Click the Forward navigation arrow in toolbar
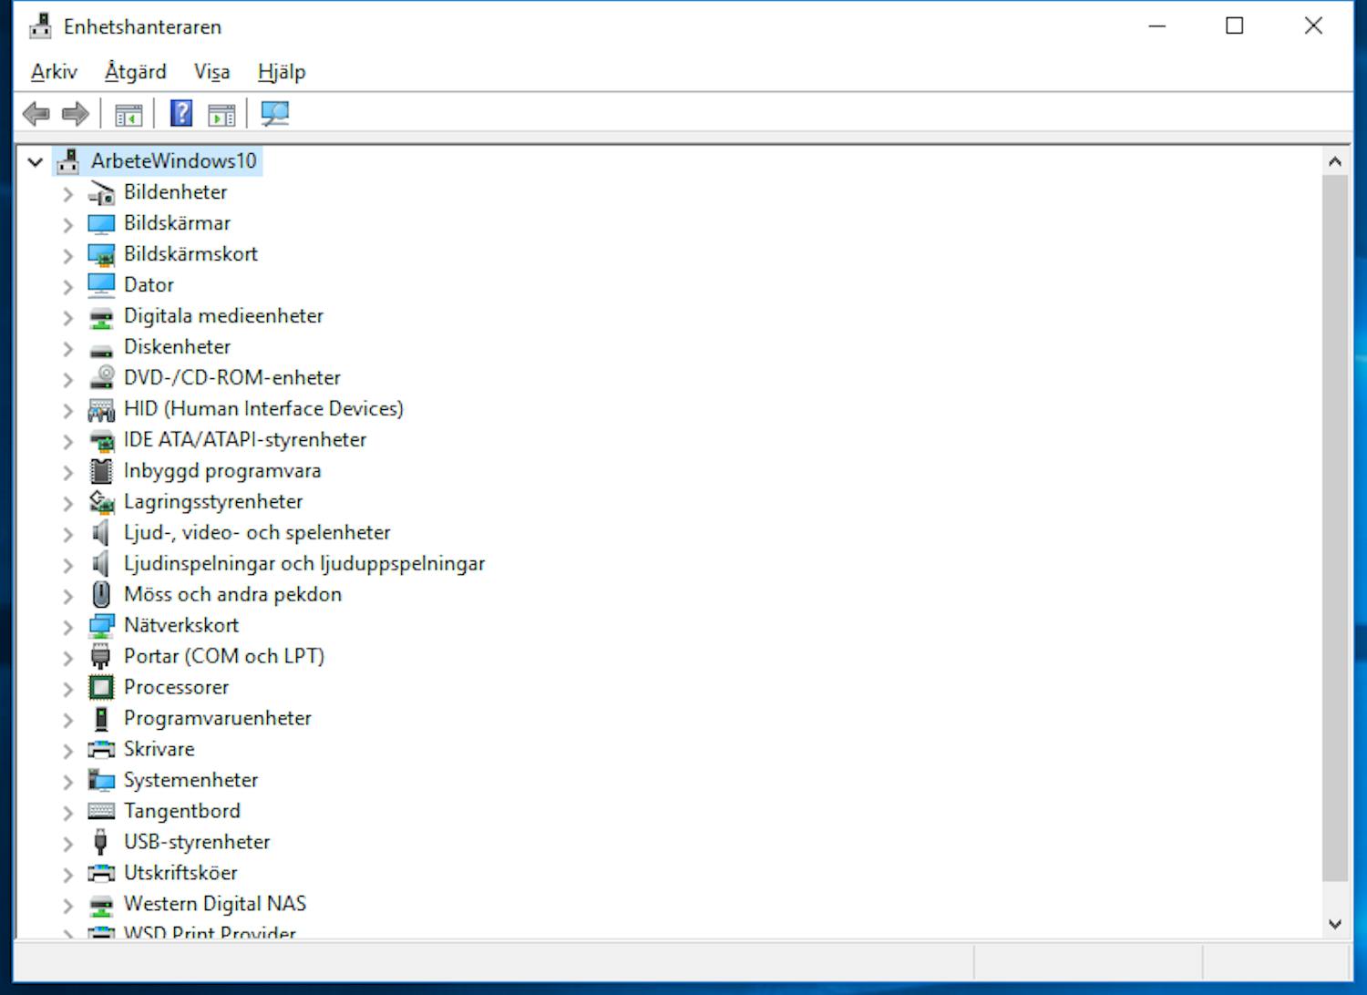Viewport: 1367px width, 995px height. 77,113
